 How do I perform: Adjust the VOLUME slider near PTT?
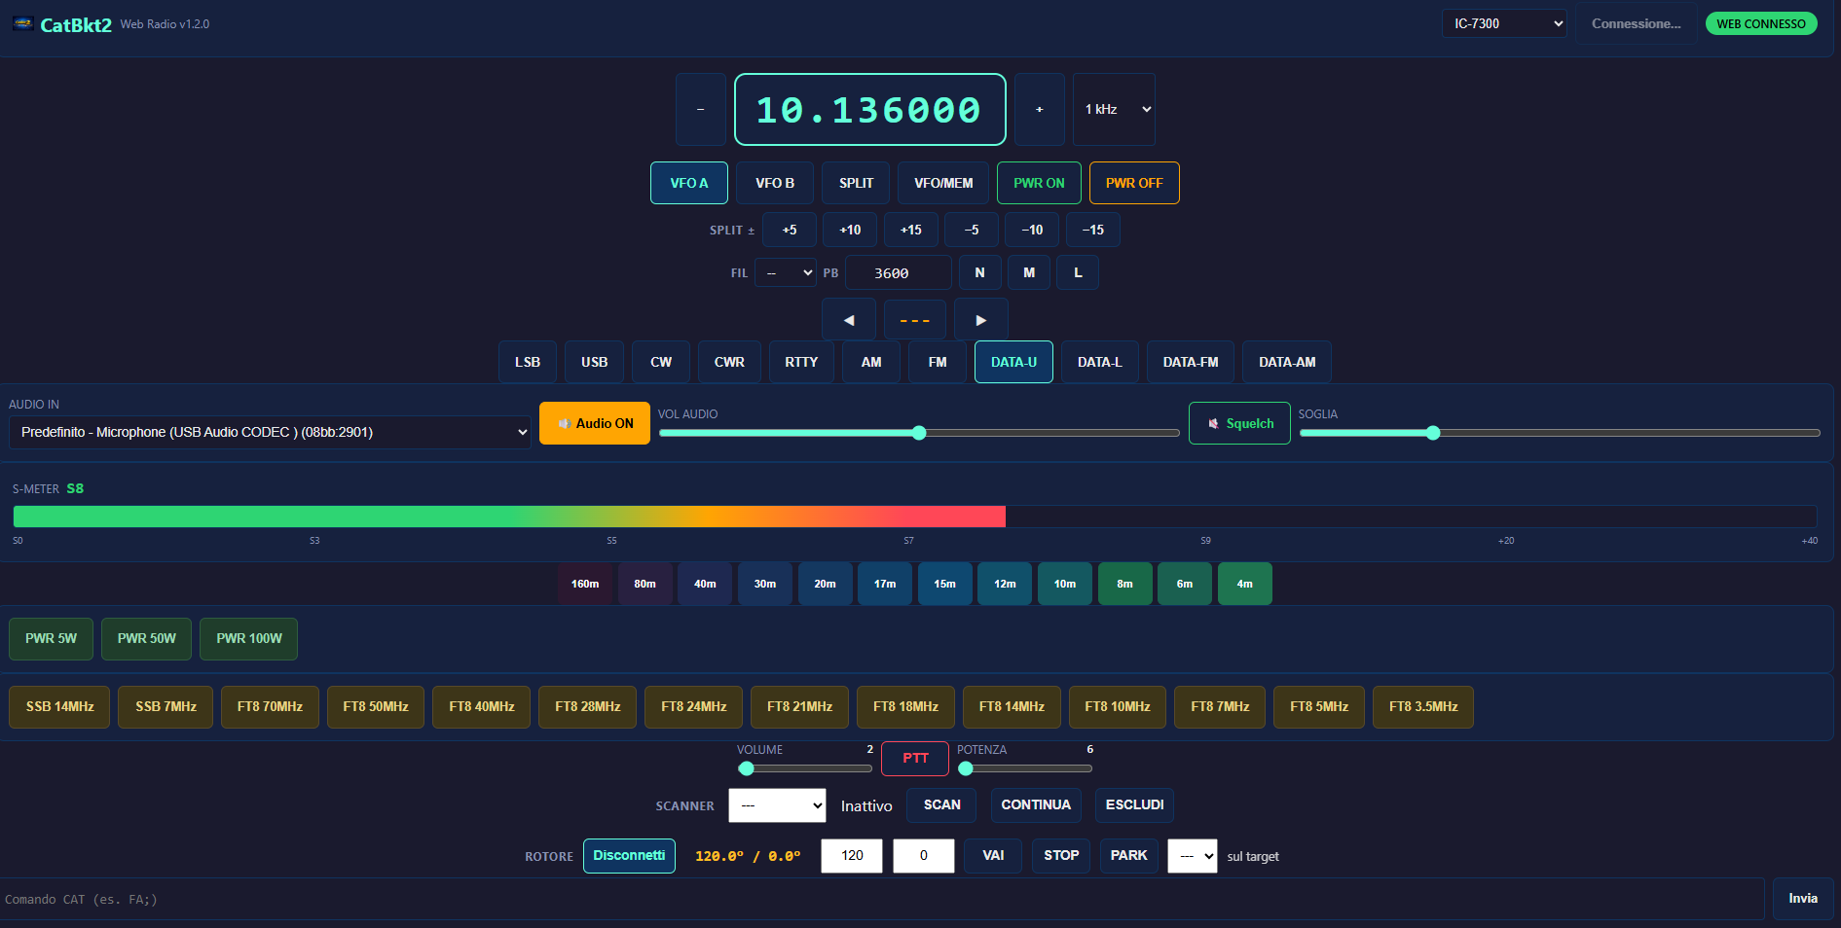[805, 768]
